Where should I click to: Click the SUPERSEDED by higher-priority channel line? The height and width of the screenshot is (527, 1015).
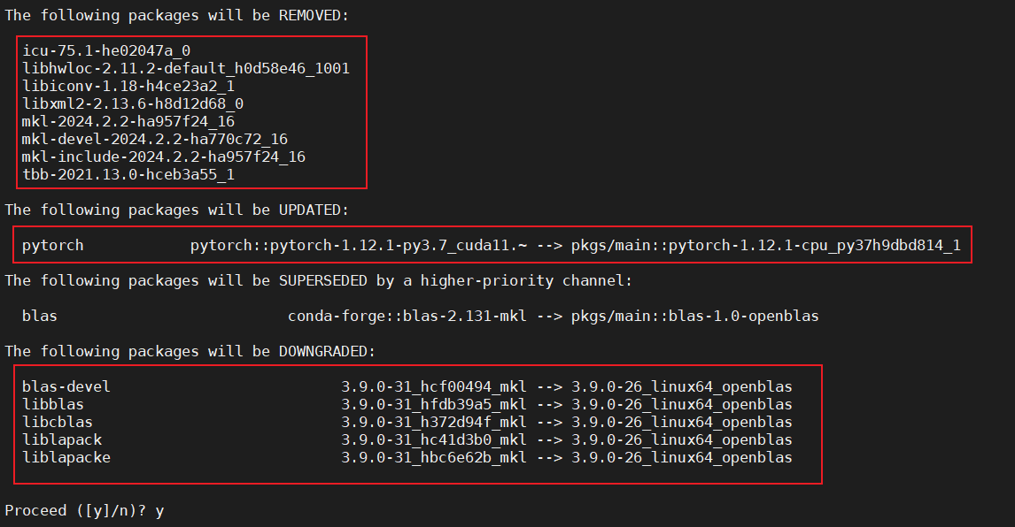pos(319,280)
